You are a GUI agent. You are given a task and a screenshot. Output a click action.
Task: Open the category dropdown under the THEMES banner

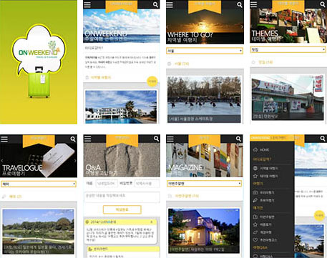click(288, 49)
